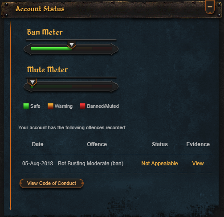Click the Mute Meter arrow marker

33,82
